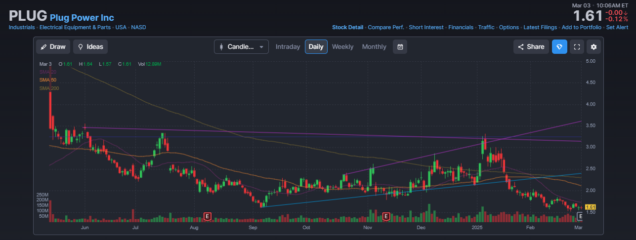Image resolution: width=636 pixels, height=240 pixels.
Task: Switch to Weekly timeframe
Action: (x=342, y=47)
